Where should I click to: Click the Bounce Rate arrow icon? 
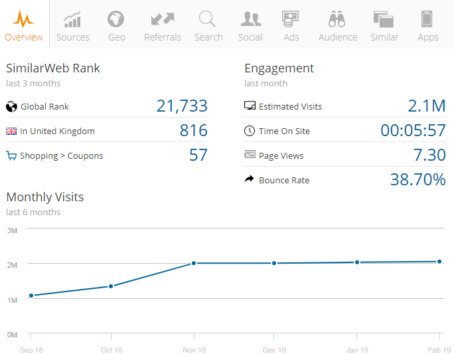(x=249, y=179)
